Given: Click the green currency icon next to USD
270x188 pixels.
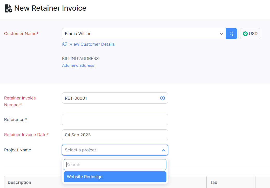Looking at the screenshot, I should 245,34.
